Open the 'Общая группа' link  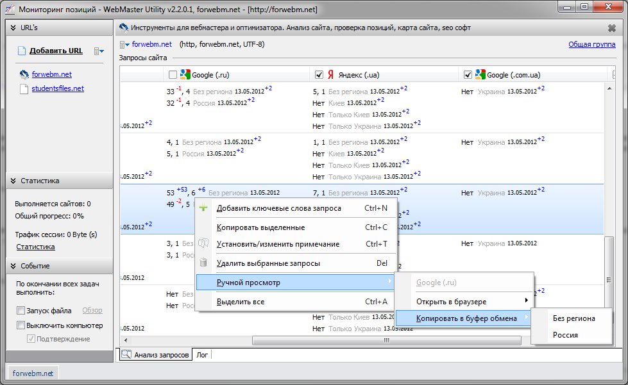(591, 44)
